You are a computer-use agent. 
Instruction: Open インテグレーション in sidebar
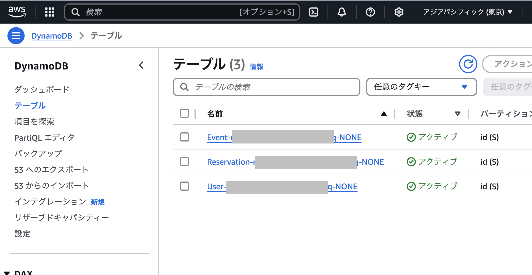[50, 202]
